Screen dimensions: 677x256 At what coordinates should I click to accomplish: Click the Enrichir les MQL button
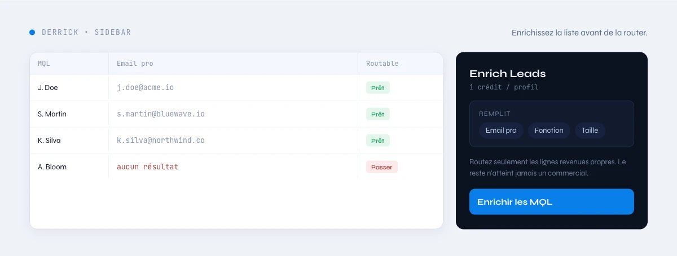click(552, 202)
